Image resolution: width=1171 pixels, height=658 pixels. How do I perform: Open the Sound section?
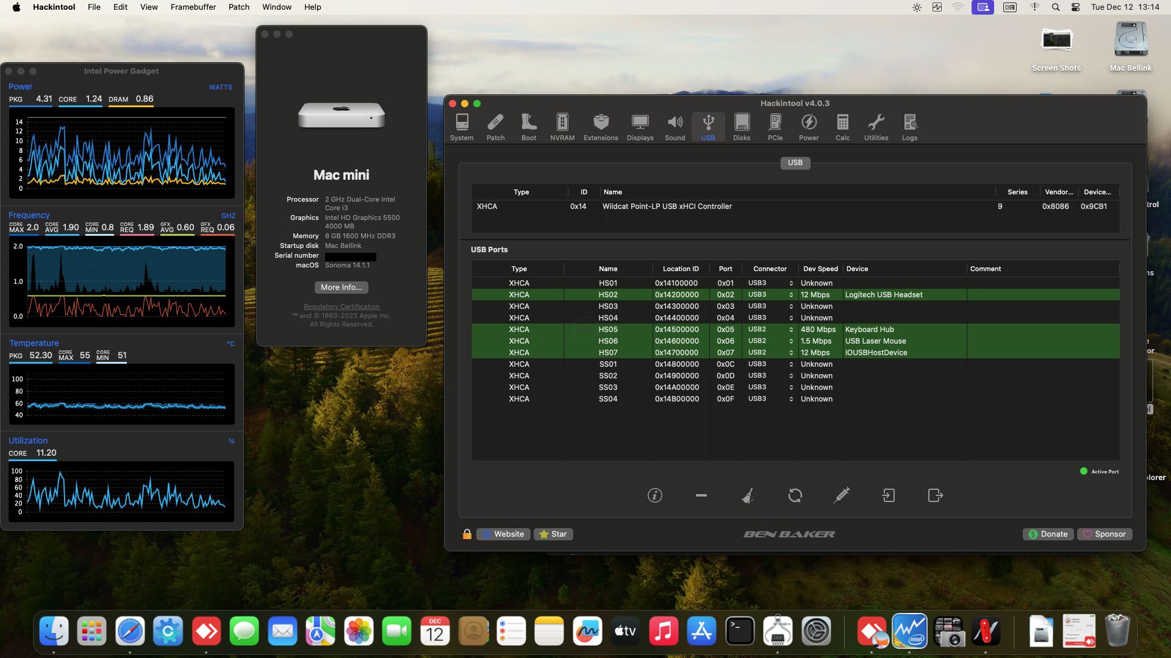pos(675,127)
